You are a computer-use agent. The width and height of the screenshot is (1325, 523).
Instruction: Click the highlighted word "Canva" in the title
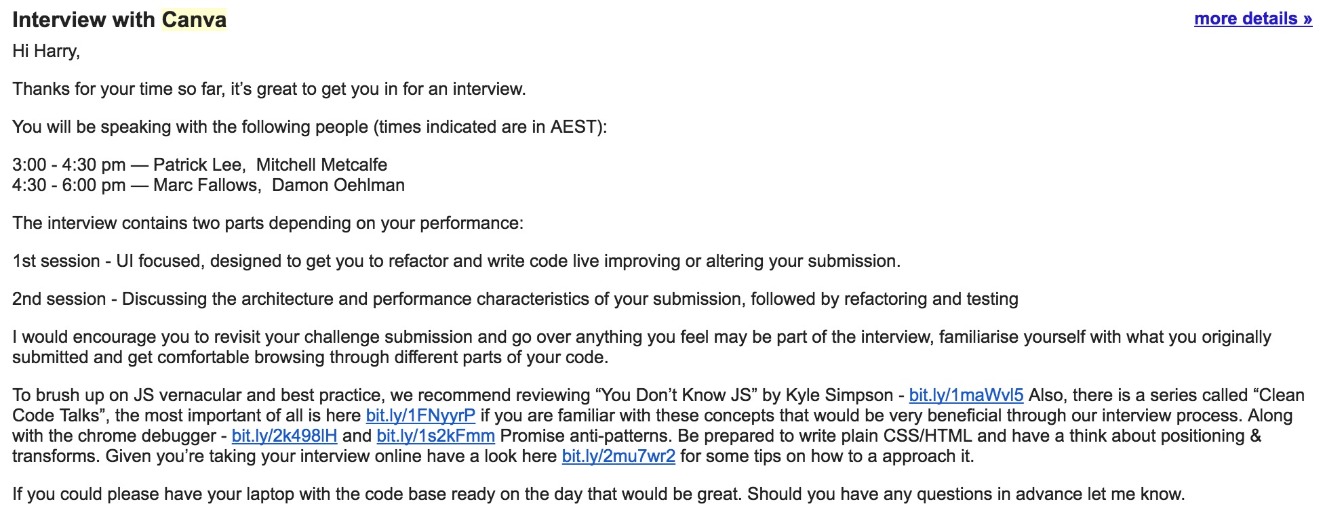pos(194,20)
